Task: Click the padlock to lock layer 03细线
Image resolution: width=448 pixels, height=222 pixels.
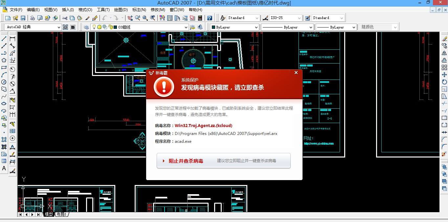Action: click(110, 27)
